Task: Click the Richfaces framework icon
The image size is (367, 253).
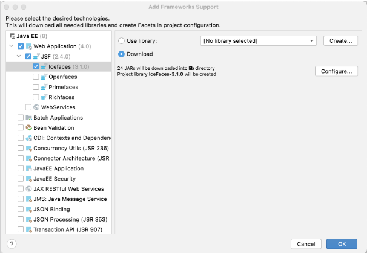Action: click(x=44, y=97)
